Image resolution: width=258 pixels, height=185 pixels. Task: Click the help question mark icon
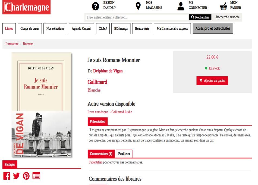(x=96, y=6)
